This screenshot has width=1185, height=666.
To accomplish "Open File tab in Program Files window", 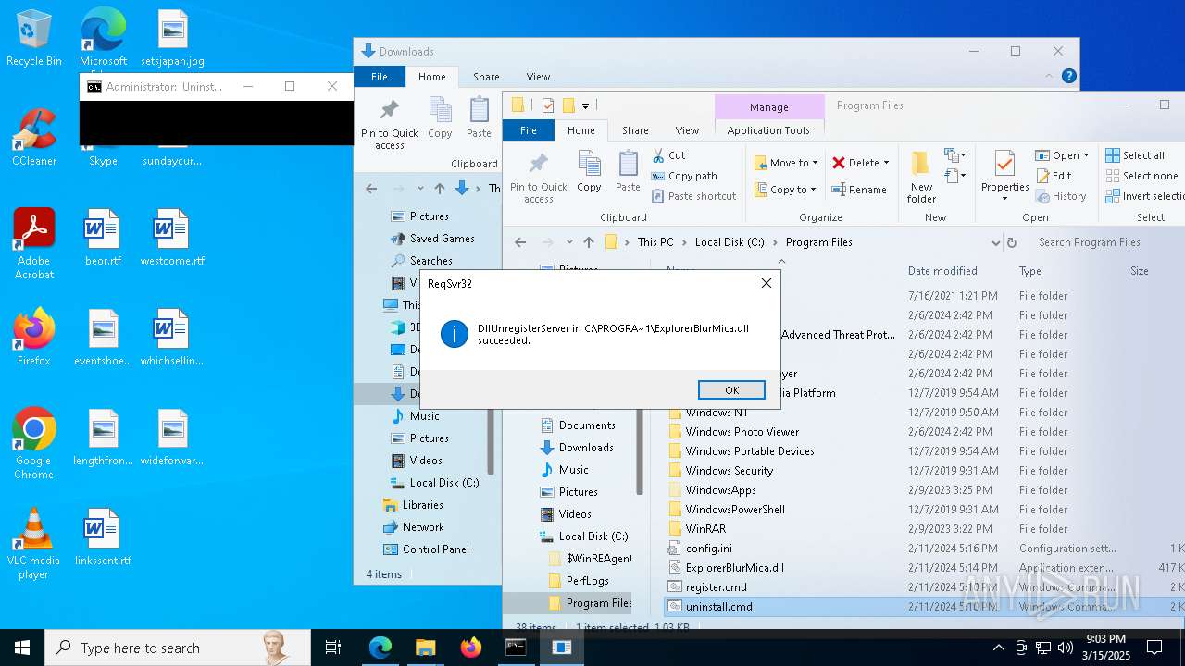I will (529, 130).
